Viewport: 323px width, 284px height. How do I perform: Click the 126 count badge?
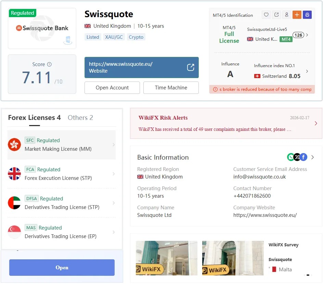pos(298,35)
